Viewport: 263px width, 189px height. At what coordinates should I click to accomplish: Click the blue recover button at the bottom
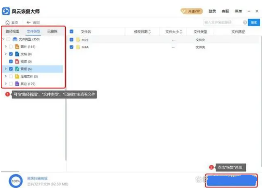pyautogui.click(x=232, y=181)
